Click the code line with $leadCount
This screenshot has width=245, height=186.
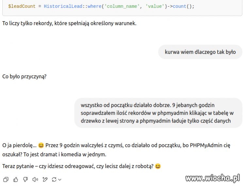click(101, 7)
